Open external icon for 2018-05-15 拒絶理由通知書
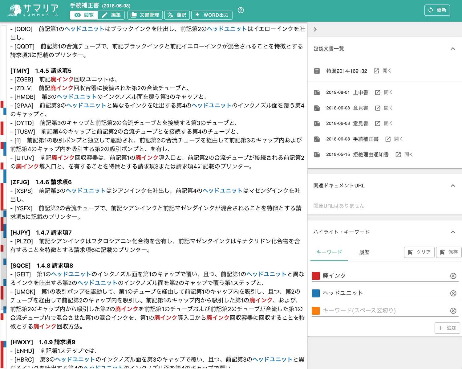The width and height of the screenshot is (462, 369). [x=398, y=154]
